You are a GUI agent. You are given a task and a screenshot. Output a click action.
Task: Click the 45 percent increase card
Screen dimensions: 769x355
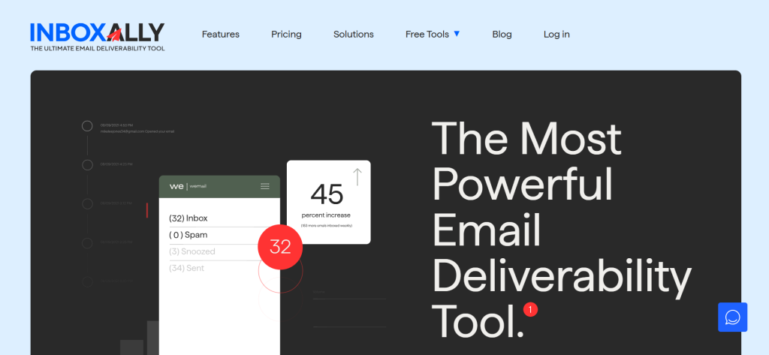point(329,202)
